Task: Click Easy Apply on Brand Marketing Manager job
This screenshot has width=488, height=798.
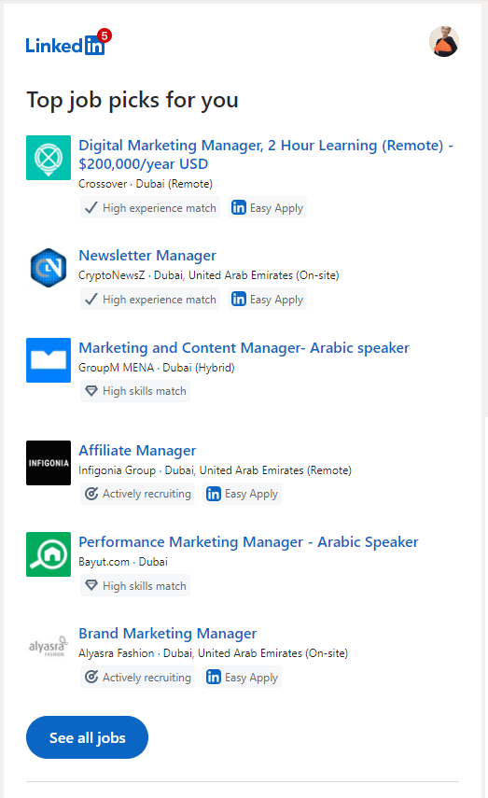Action: tap(243, 678)
